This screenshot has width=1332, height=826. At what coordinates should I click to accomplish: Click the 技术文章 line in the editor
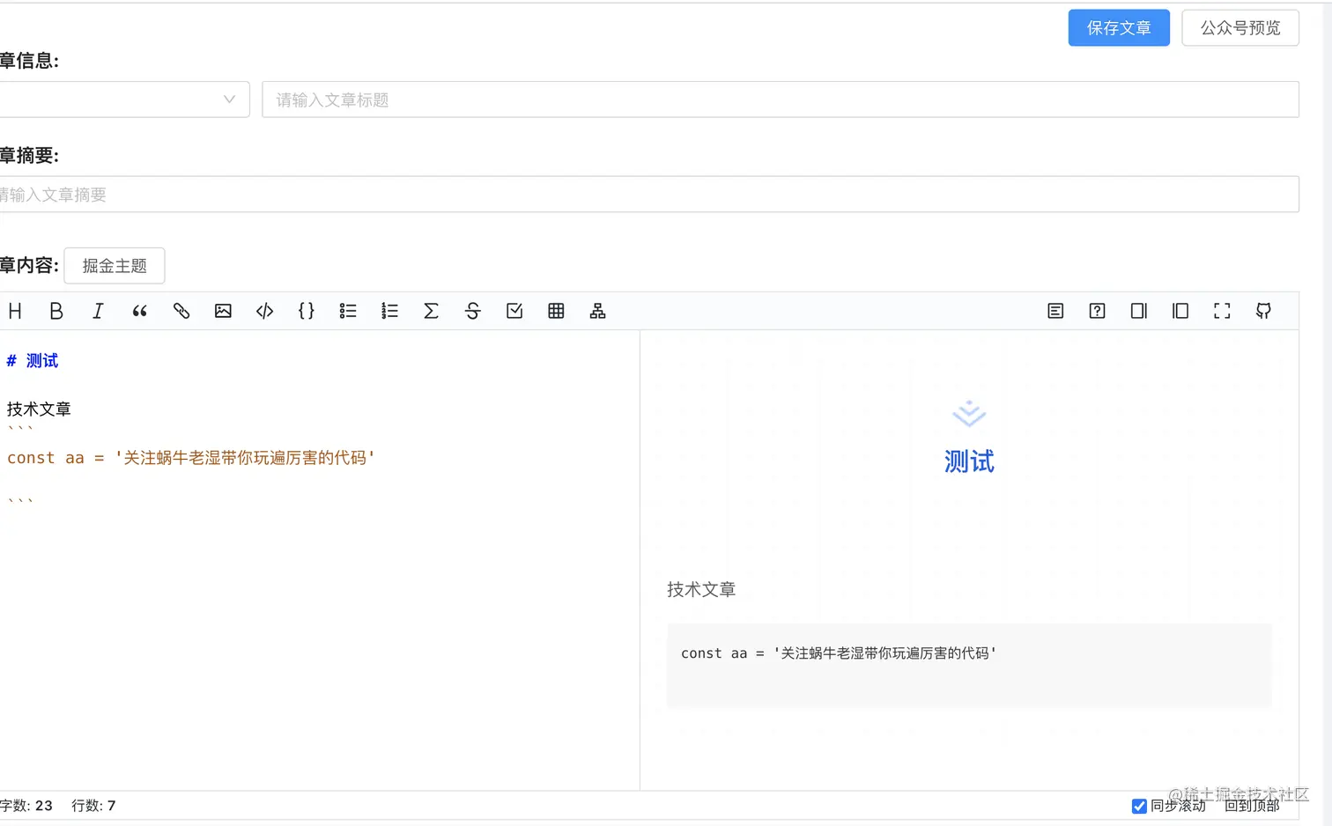click(x=39, y=409)
